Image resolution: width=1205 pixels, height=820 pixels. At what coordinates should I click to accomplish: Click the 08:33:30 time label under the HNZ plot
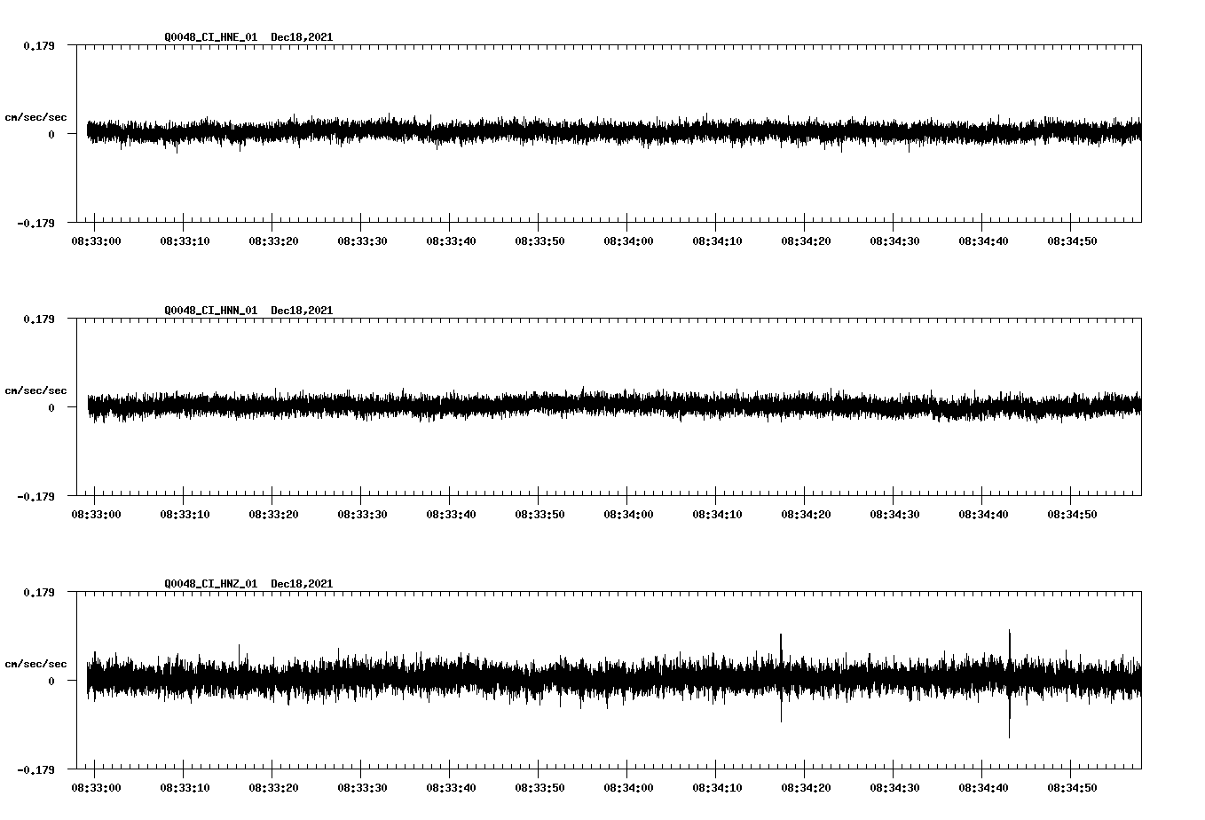(x=362, y=787)
